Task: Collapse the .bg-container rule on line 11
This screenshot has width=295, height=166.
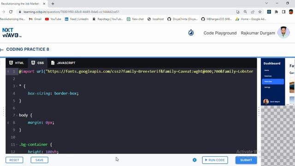Action: coord(17,144)
